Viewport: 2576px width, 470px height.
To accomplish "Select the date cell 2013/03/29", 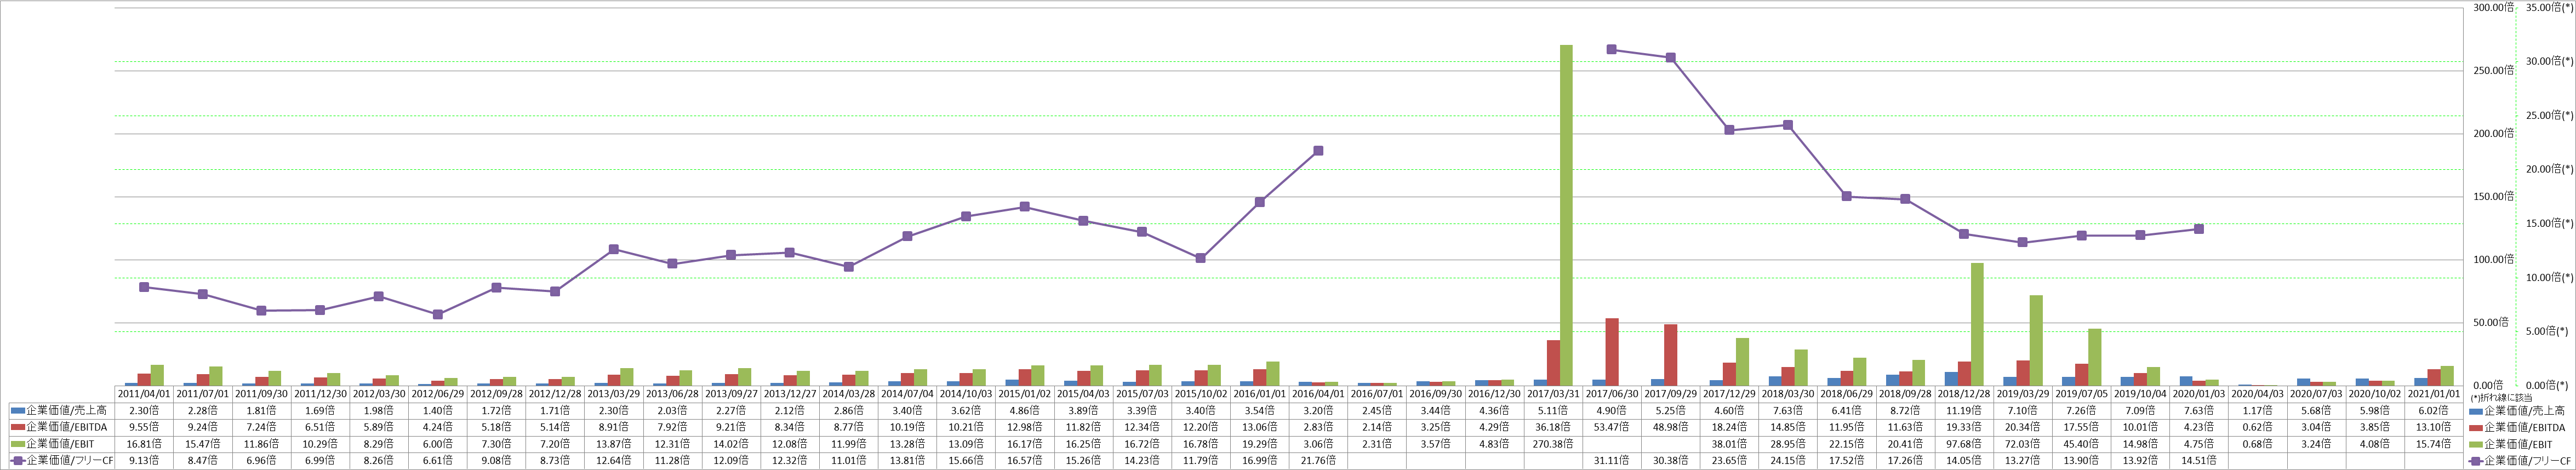I will [x=615, y=394].
